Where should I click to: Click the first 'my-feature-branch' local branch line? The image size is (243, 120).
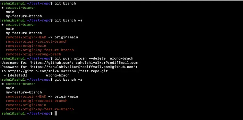point(24,16)
